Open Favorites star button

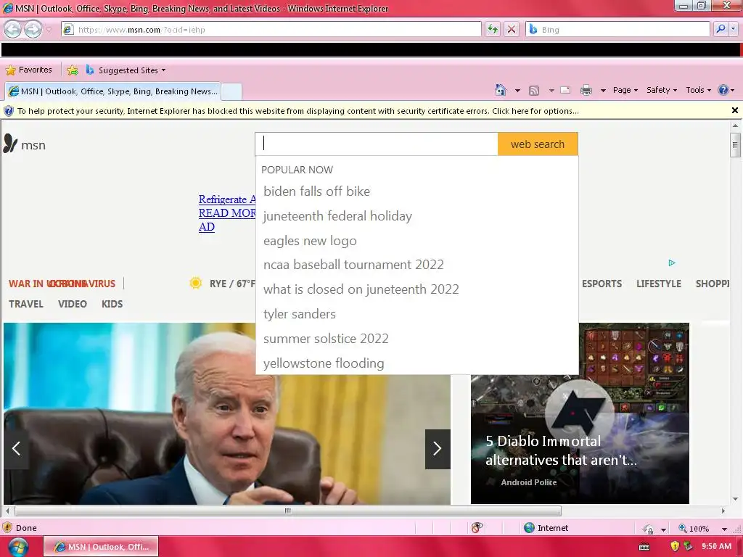point(28,70)
